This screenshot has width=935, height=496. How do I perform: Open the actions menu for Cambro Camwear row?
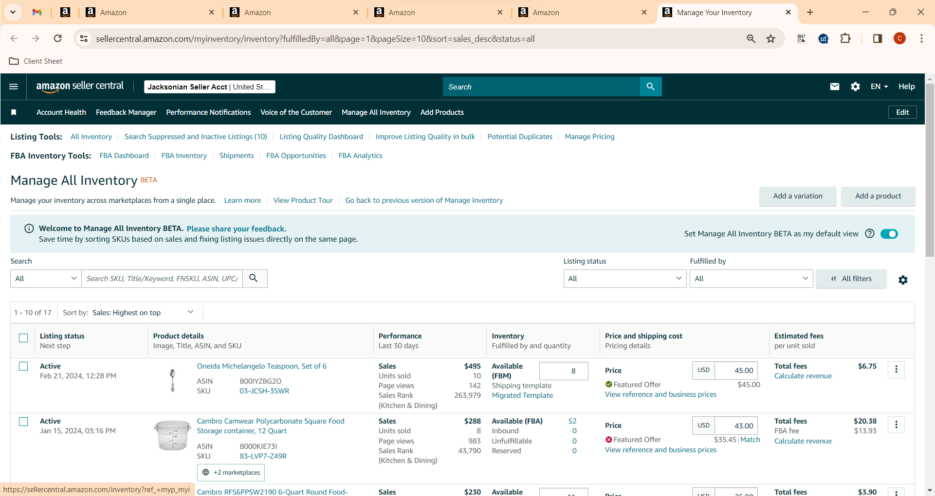click(x=896, y=425)
